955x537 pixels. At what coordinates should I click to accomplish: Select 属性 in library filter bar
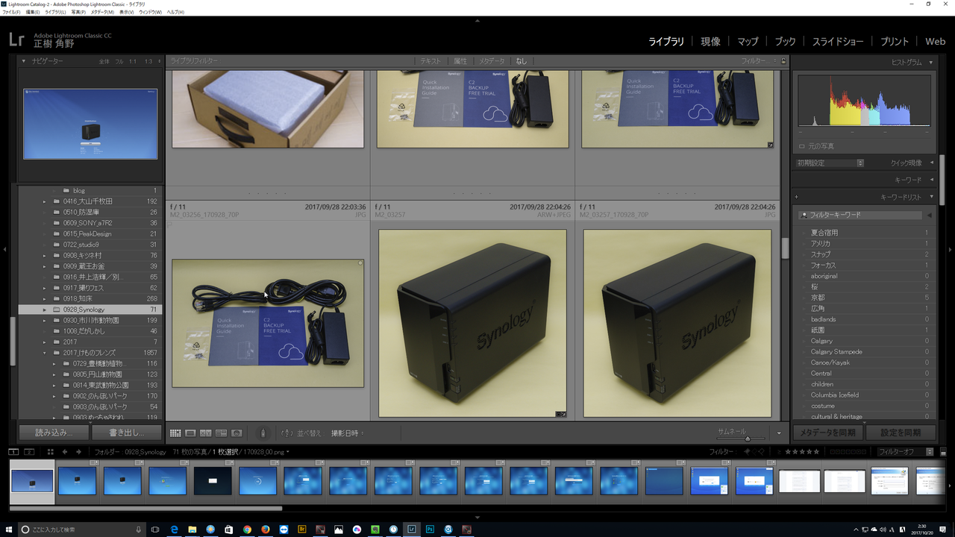460,61
